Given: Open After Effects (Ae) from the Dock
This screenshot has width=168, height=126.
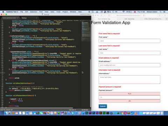Looking at the screenshot, I should 97,113.
